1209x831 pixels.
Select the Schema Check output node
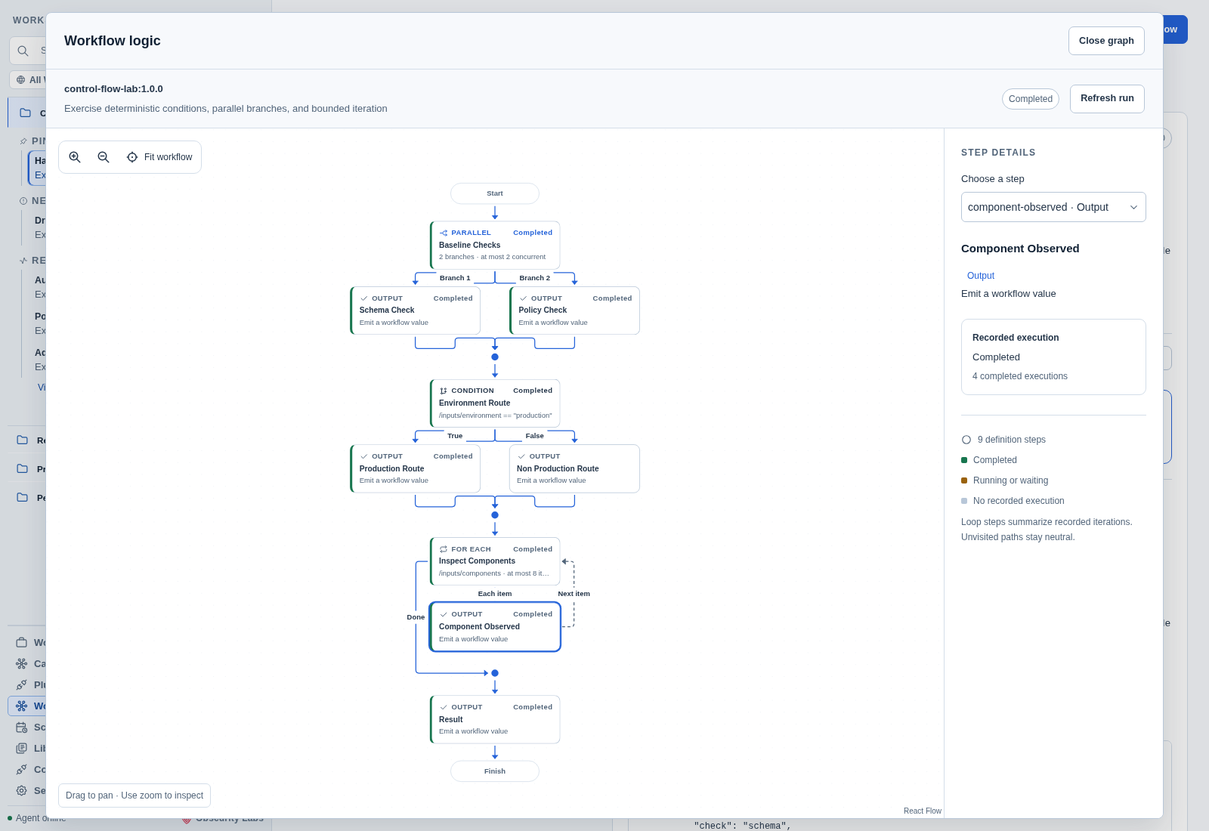click(x=415, y=310)
